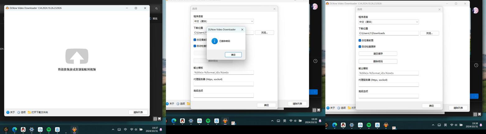Click 代理服务器 field in the 19:39 options dialog
The height and width of the screenshot is (134, 486).
coord(223,84)
